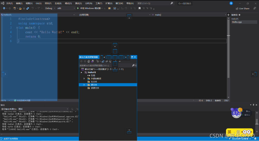Open the 文件(F) menu

tap(10, 3)
